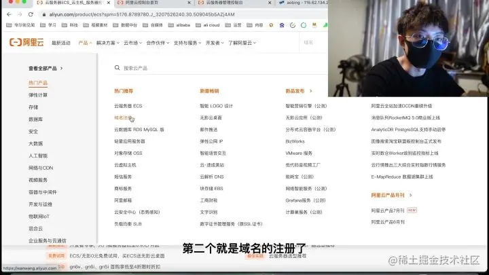
Task: Expand the 了解阿里云 dropdown
Action: point(242,43)
